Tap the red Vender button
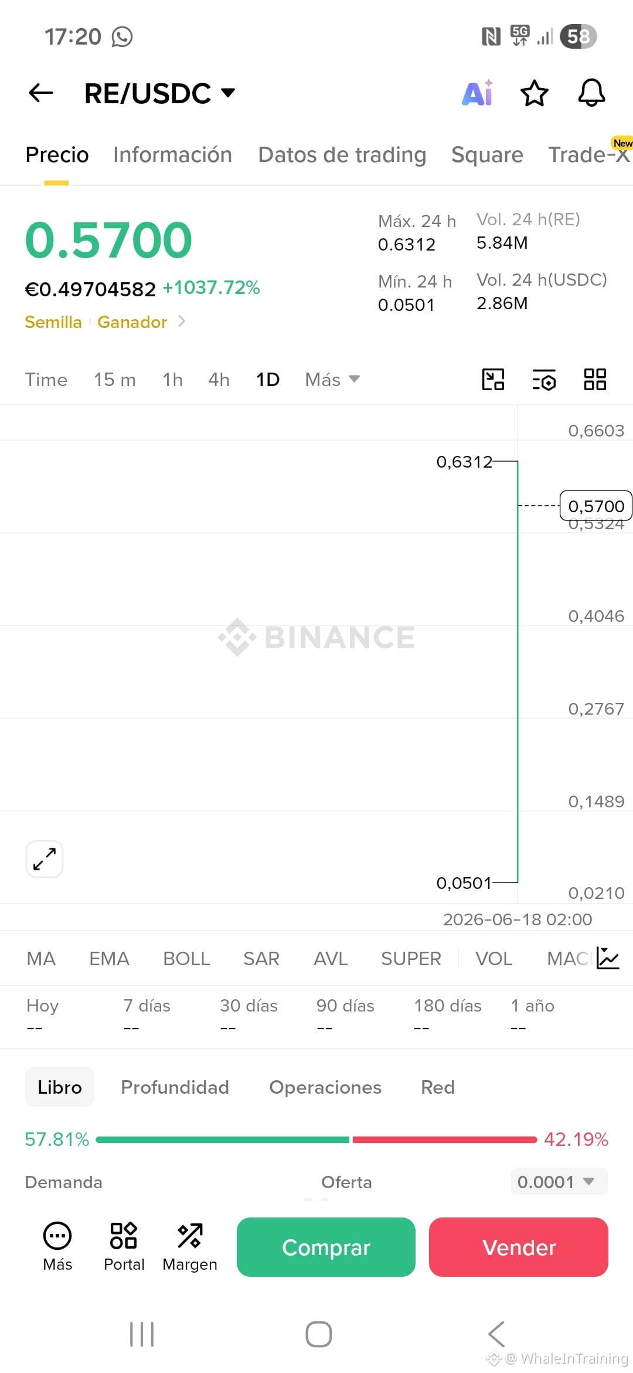 point(519,1247)
